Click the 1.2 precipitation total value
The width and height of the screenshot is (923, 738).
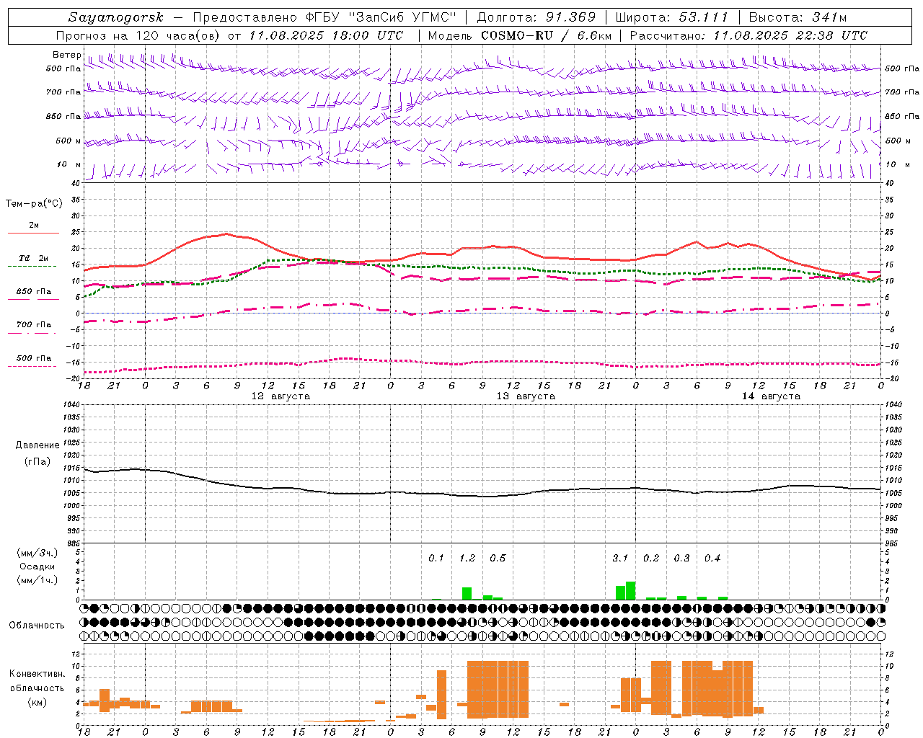tap(467, 558)
